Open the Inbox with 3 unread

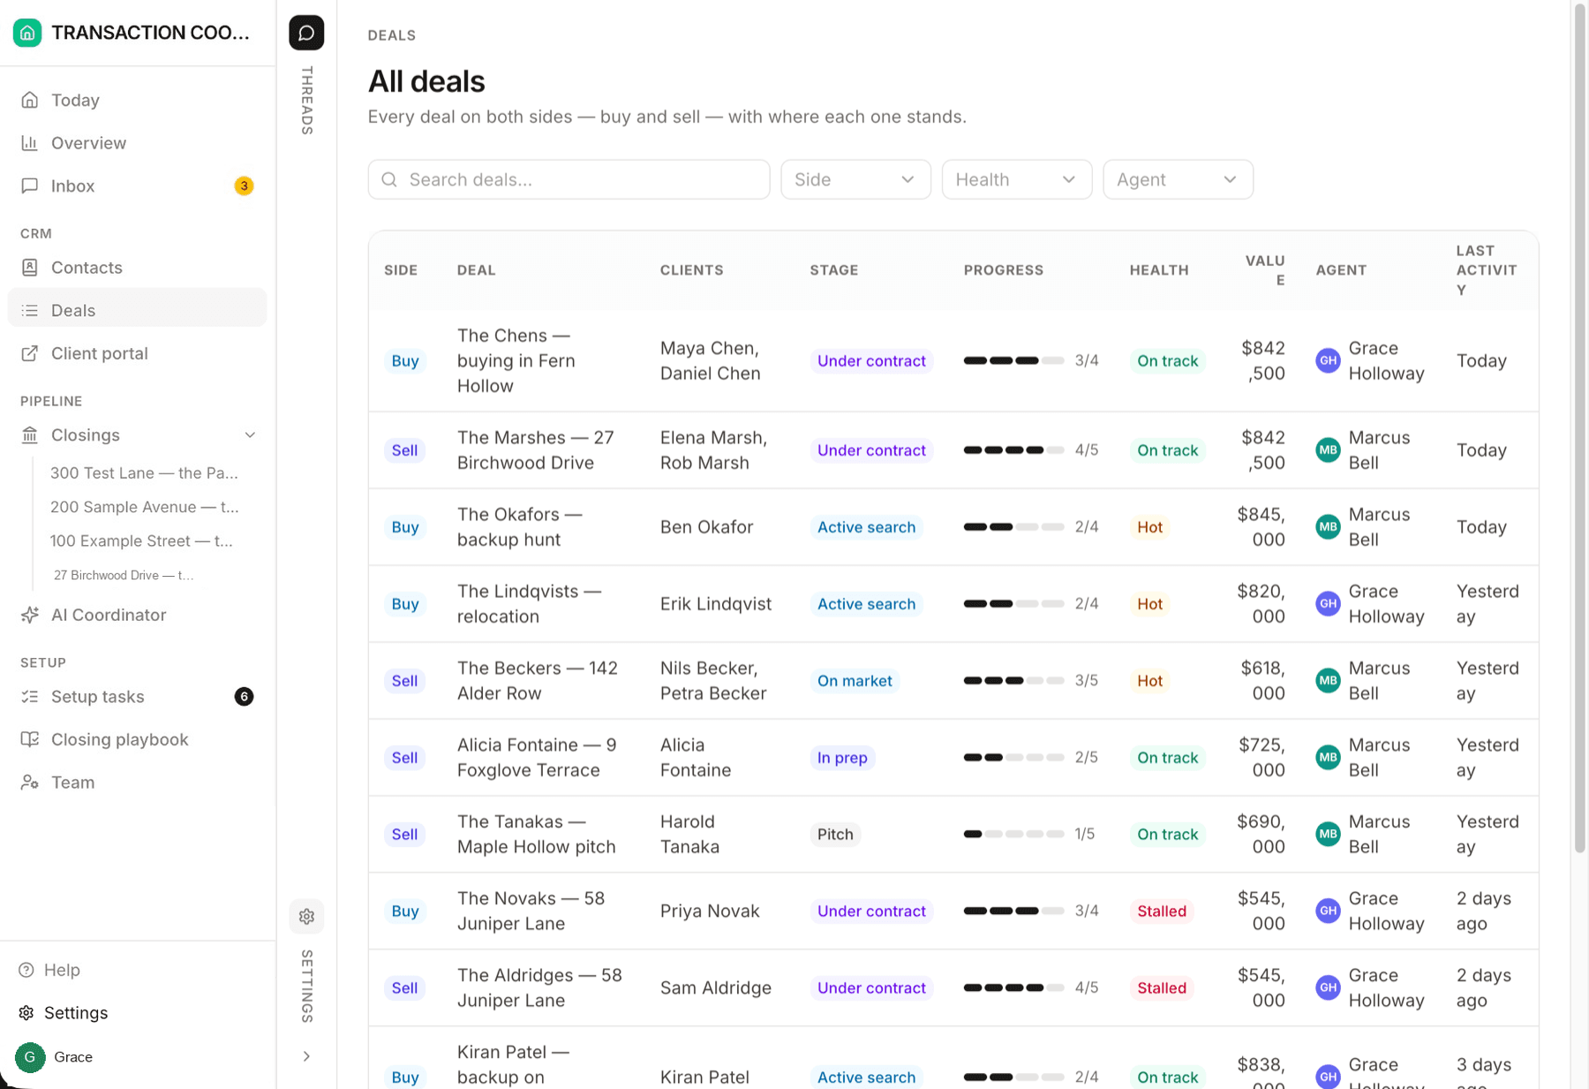point(137,185)
